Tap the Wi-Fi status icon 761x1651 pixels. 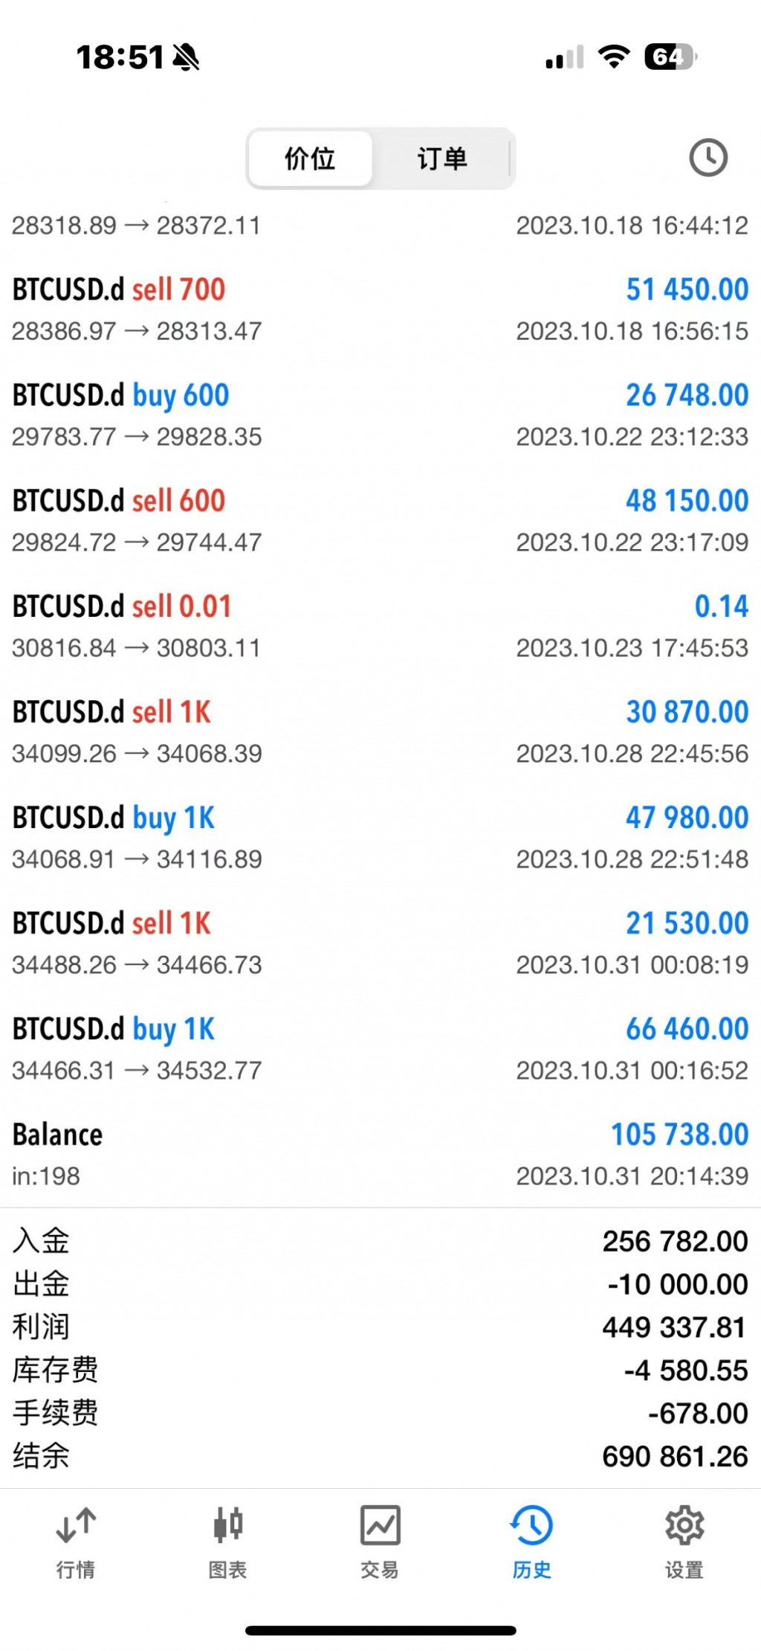pyautogui.click(x=614, y=57)
